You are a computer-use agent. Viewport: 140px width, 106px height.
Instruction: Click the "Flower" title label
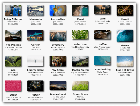[x=36, y=95]
